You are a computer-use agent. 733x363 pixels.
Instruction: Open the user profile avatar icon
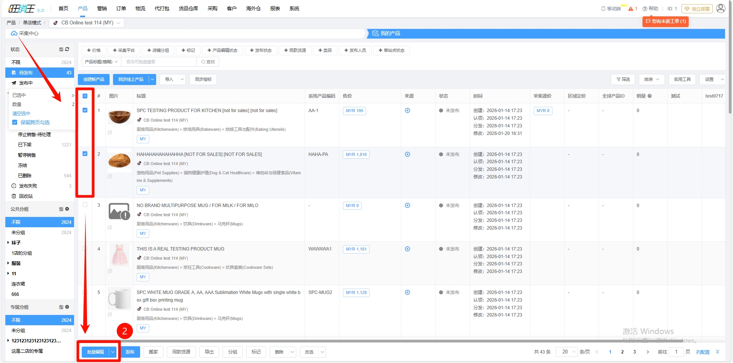[x=720, y=8]
